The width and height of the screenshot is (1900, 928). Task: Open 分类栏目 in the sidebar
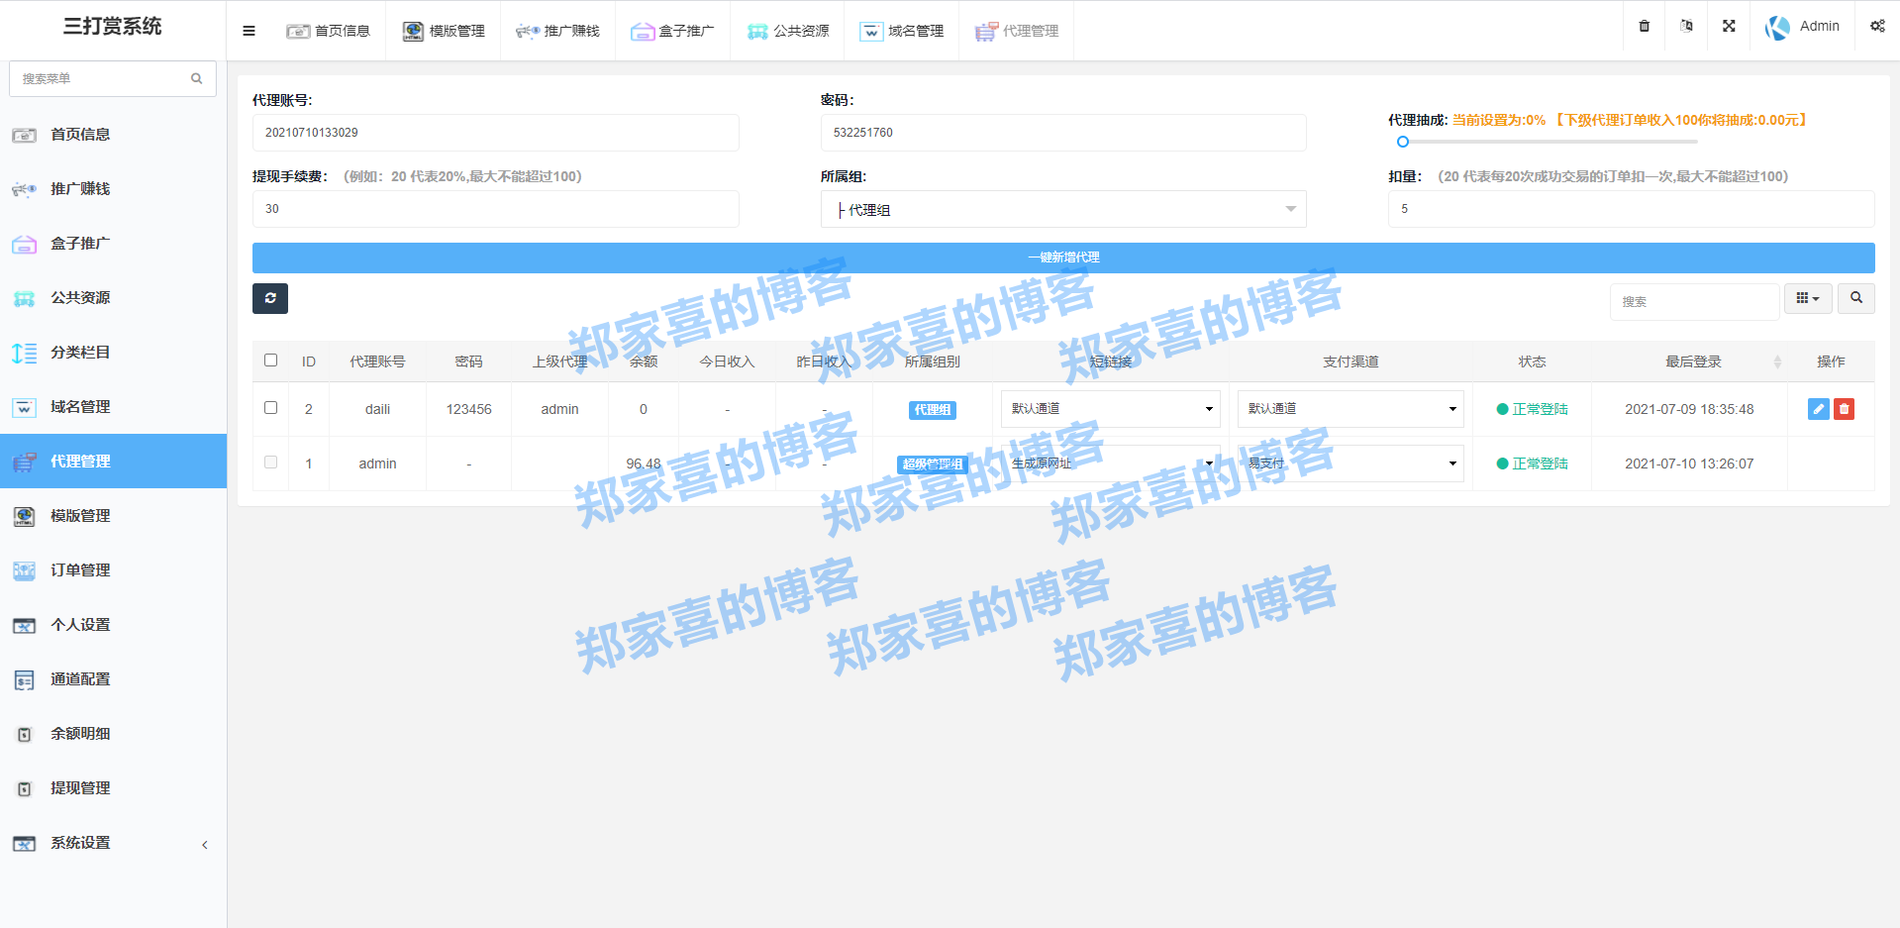click(113, 353)
